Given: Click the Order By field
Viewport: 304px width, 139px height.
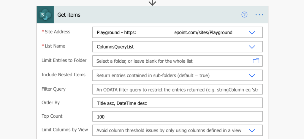Looking at the screenshot, I should tap(178, 103).
